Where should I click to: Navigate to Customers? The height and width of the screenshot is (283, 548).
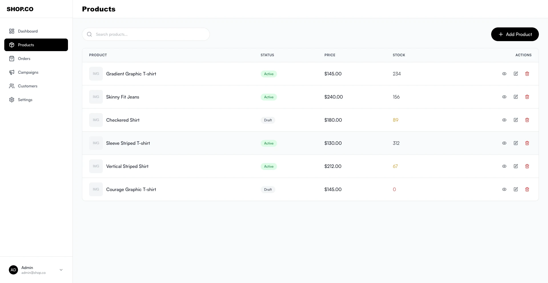coord(27,86)
